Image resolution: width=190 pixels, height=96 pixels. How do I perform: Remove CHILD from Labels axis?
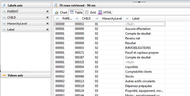click(47, 17)
